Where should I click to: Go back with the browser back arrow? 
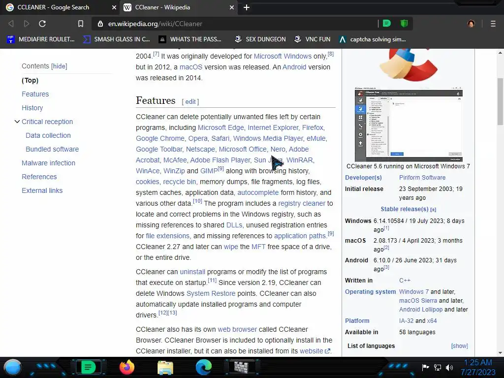[11, 24]
